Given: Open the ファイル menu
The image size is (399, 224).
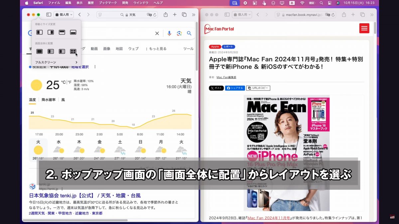Looking at the screenshot, I should [x=54, y=3].
